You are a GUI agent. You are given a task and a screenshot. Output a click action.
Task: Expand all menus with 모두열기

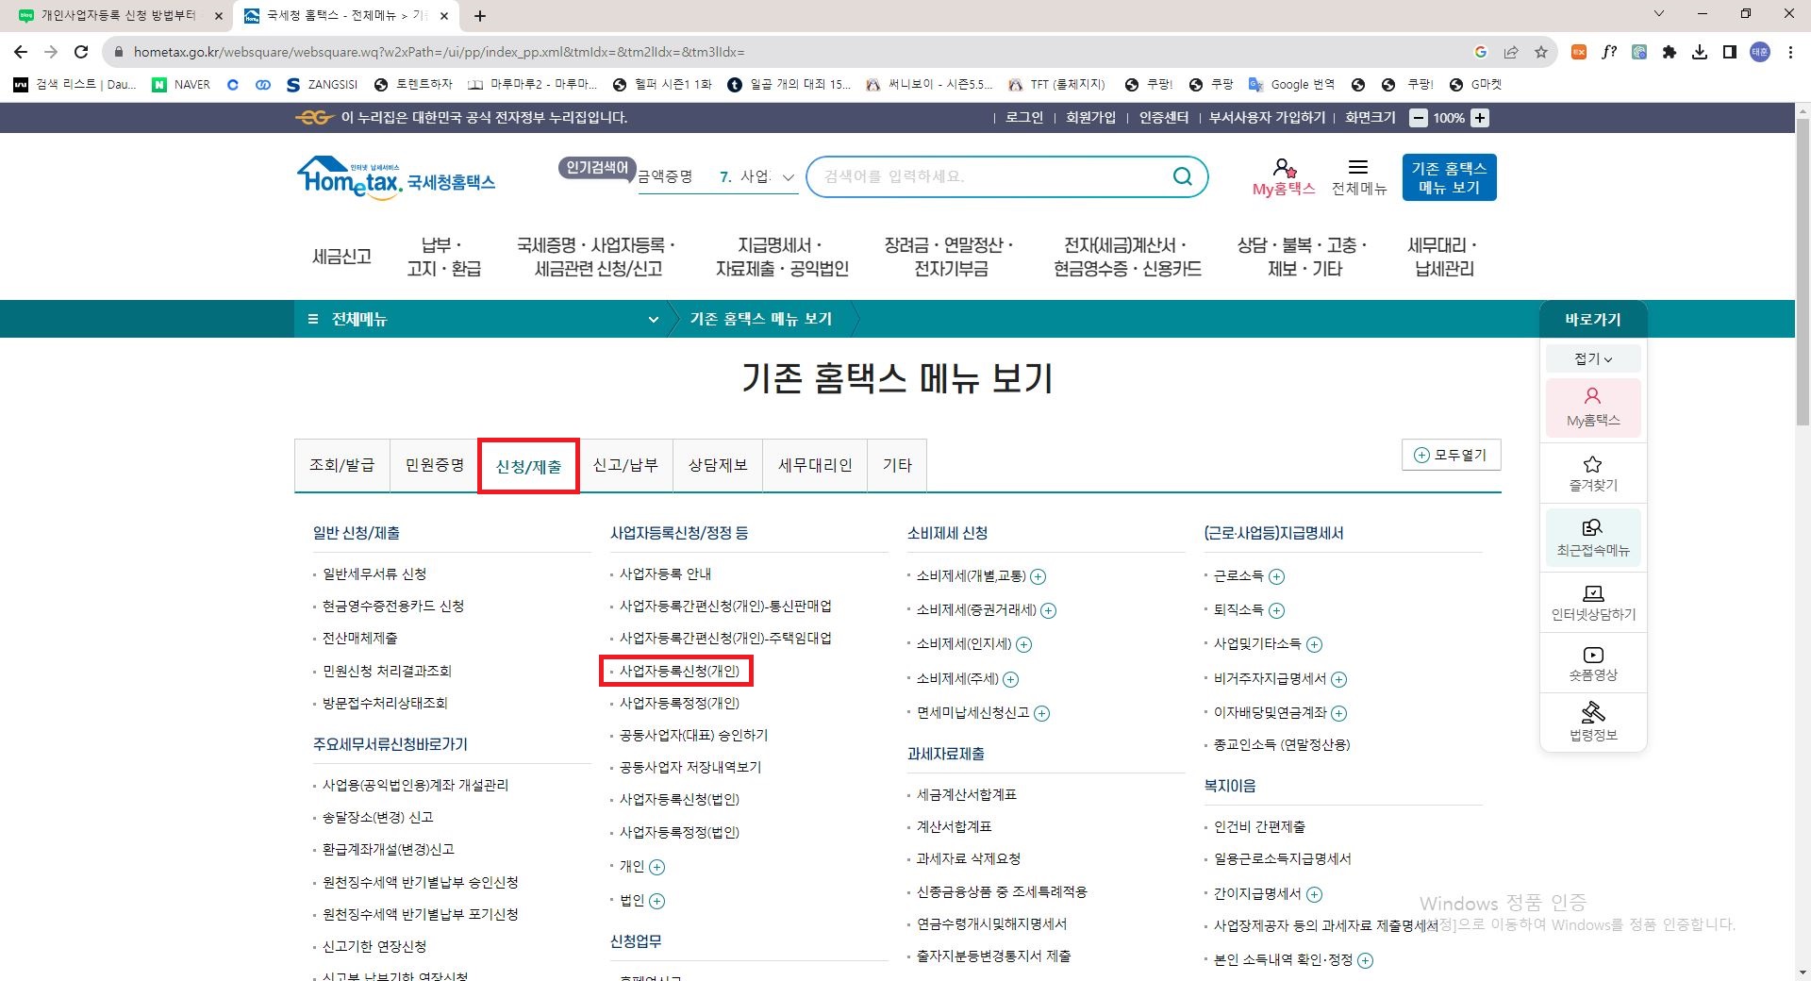coord(1451,455)
